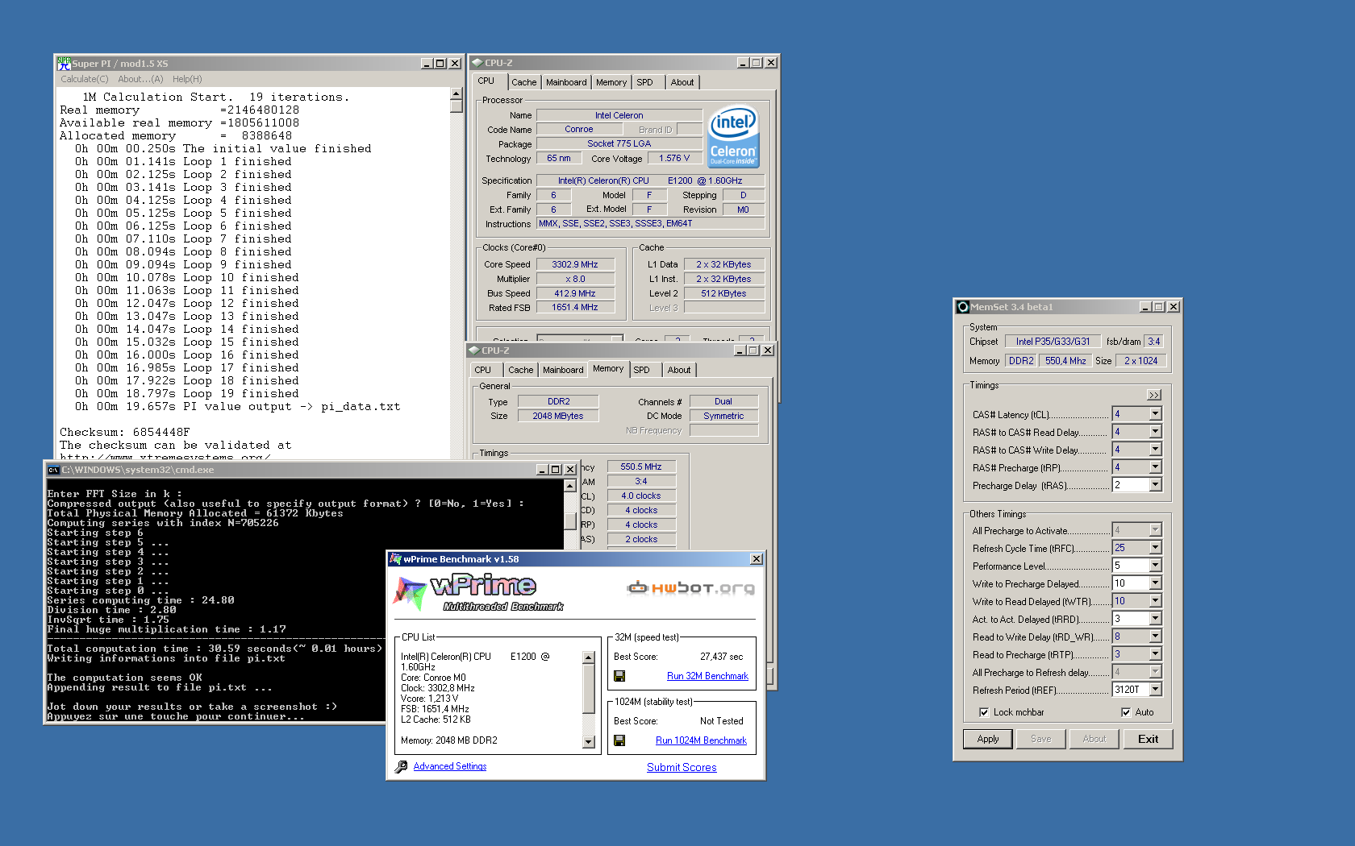Switch to Cache tab in top CPU-Z window

[524, 82]
